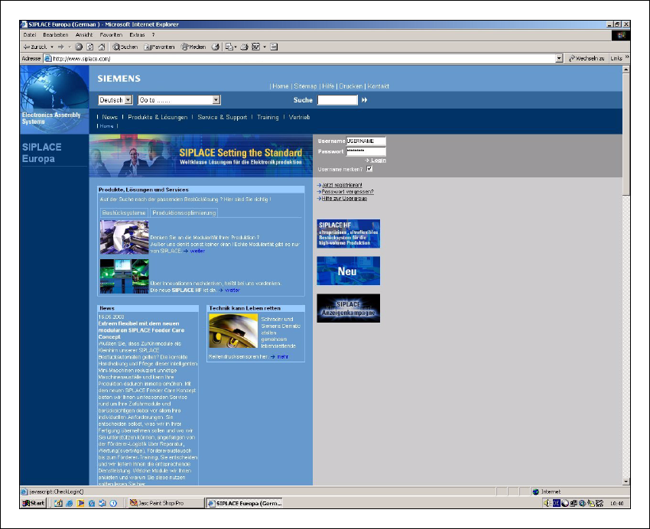Viewport: 650px width, 529px height.
Task: Open the Favoriten toolbar button
Action: point(159,47)
